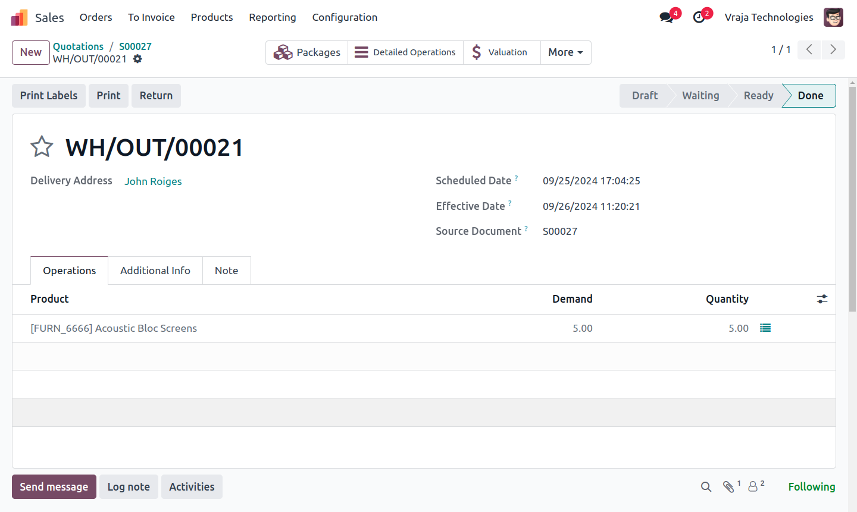
Task: Open John Roiges delivery address link
Action: point(153,181)
